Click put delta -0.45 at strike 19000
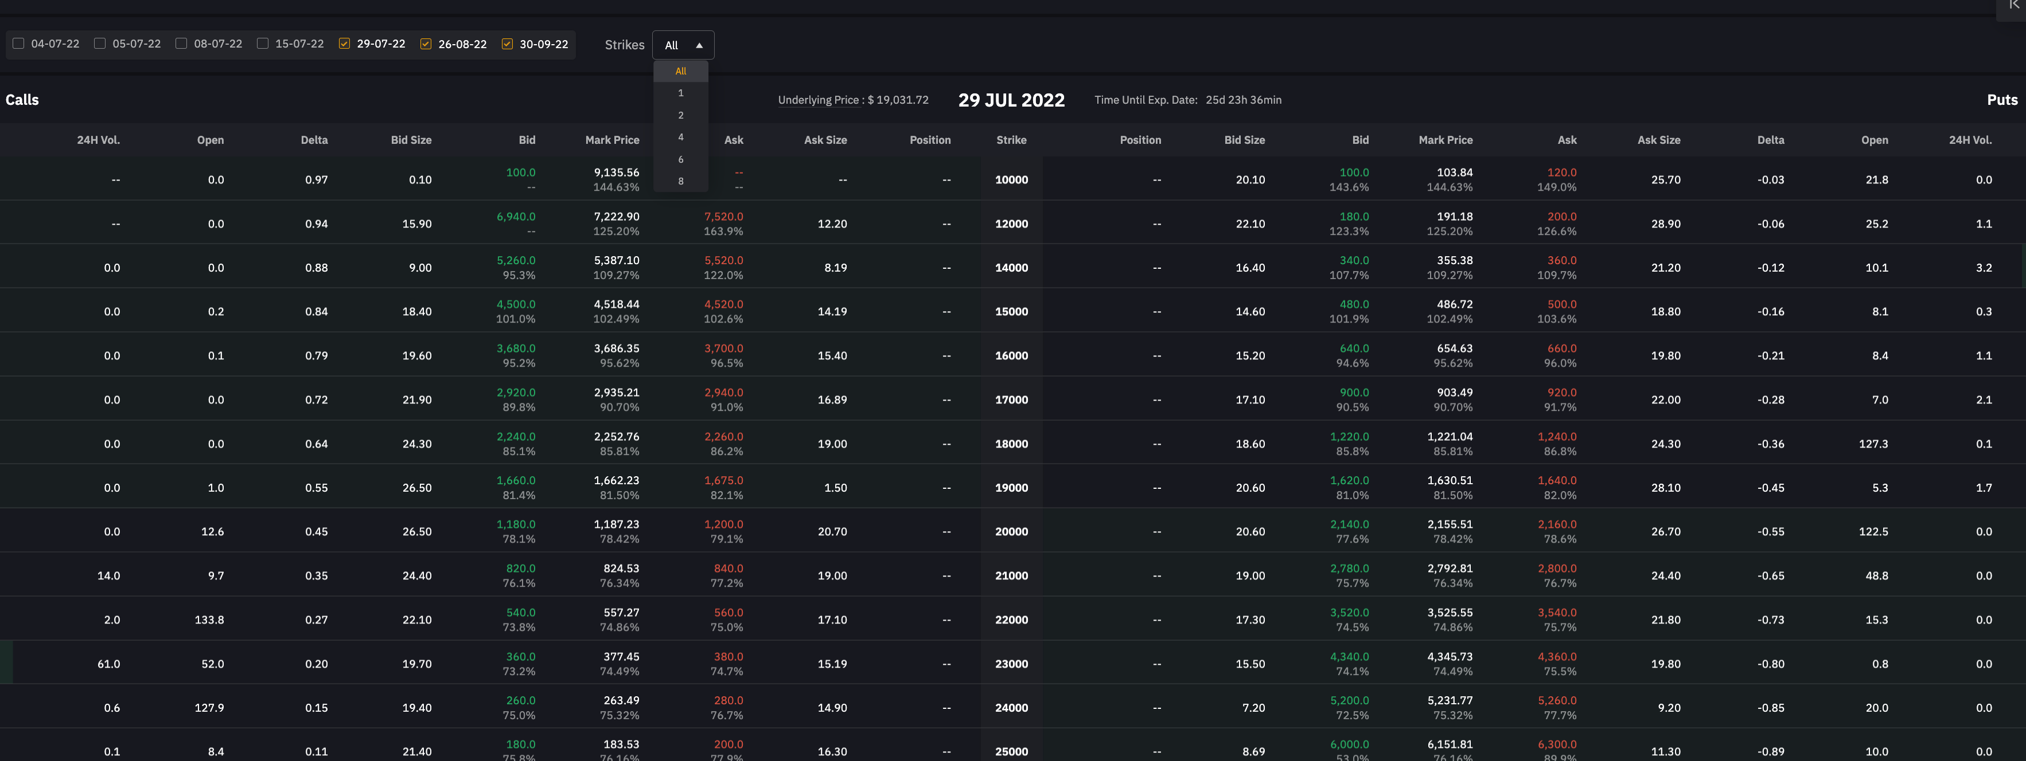 click(1771, 488)
